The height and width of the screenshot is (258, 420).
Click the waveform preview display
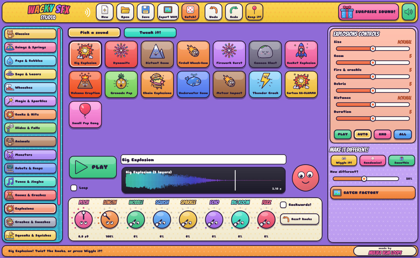[204, 180]
